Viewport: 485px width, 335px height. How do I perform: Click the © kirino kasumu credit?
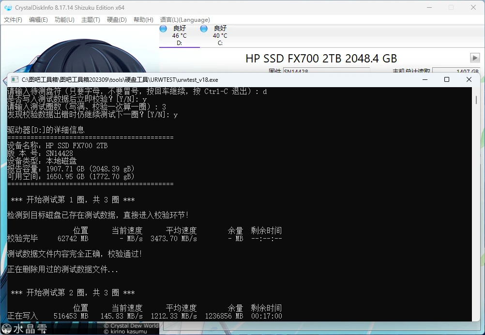tap(125, 332)
